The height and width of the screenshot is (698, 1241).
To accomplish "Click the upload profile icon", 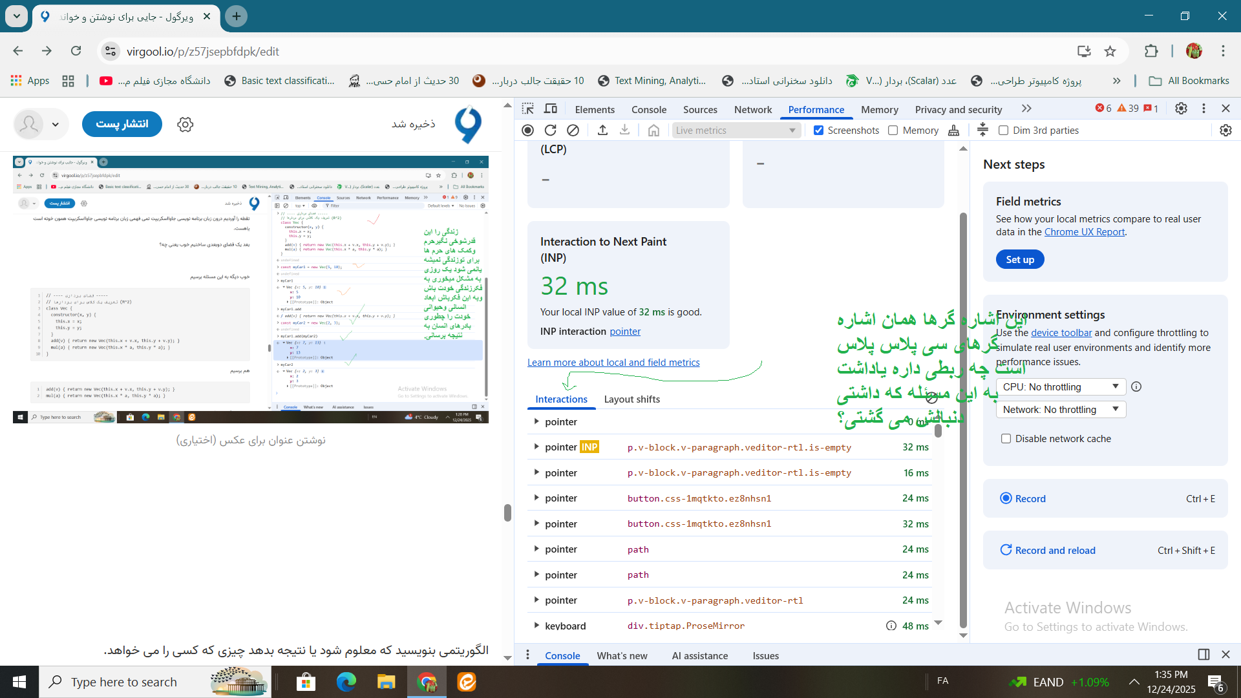I will point(602,131).
